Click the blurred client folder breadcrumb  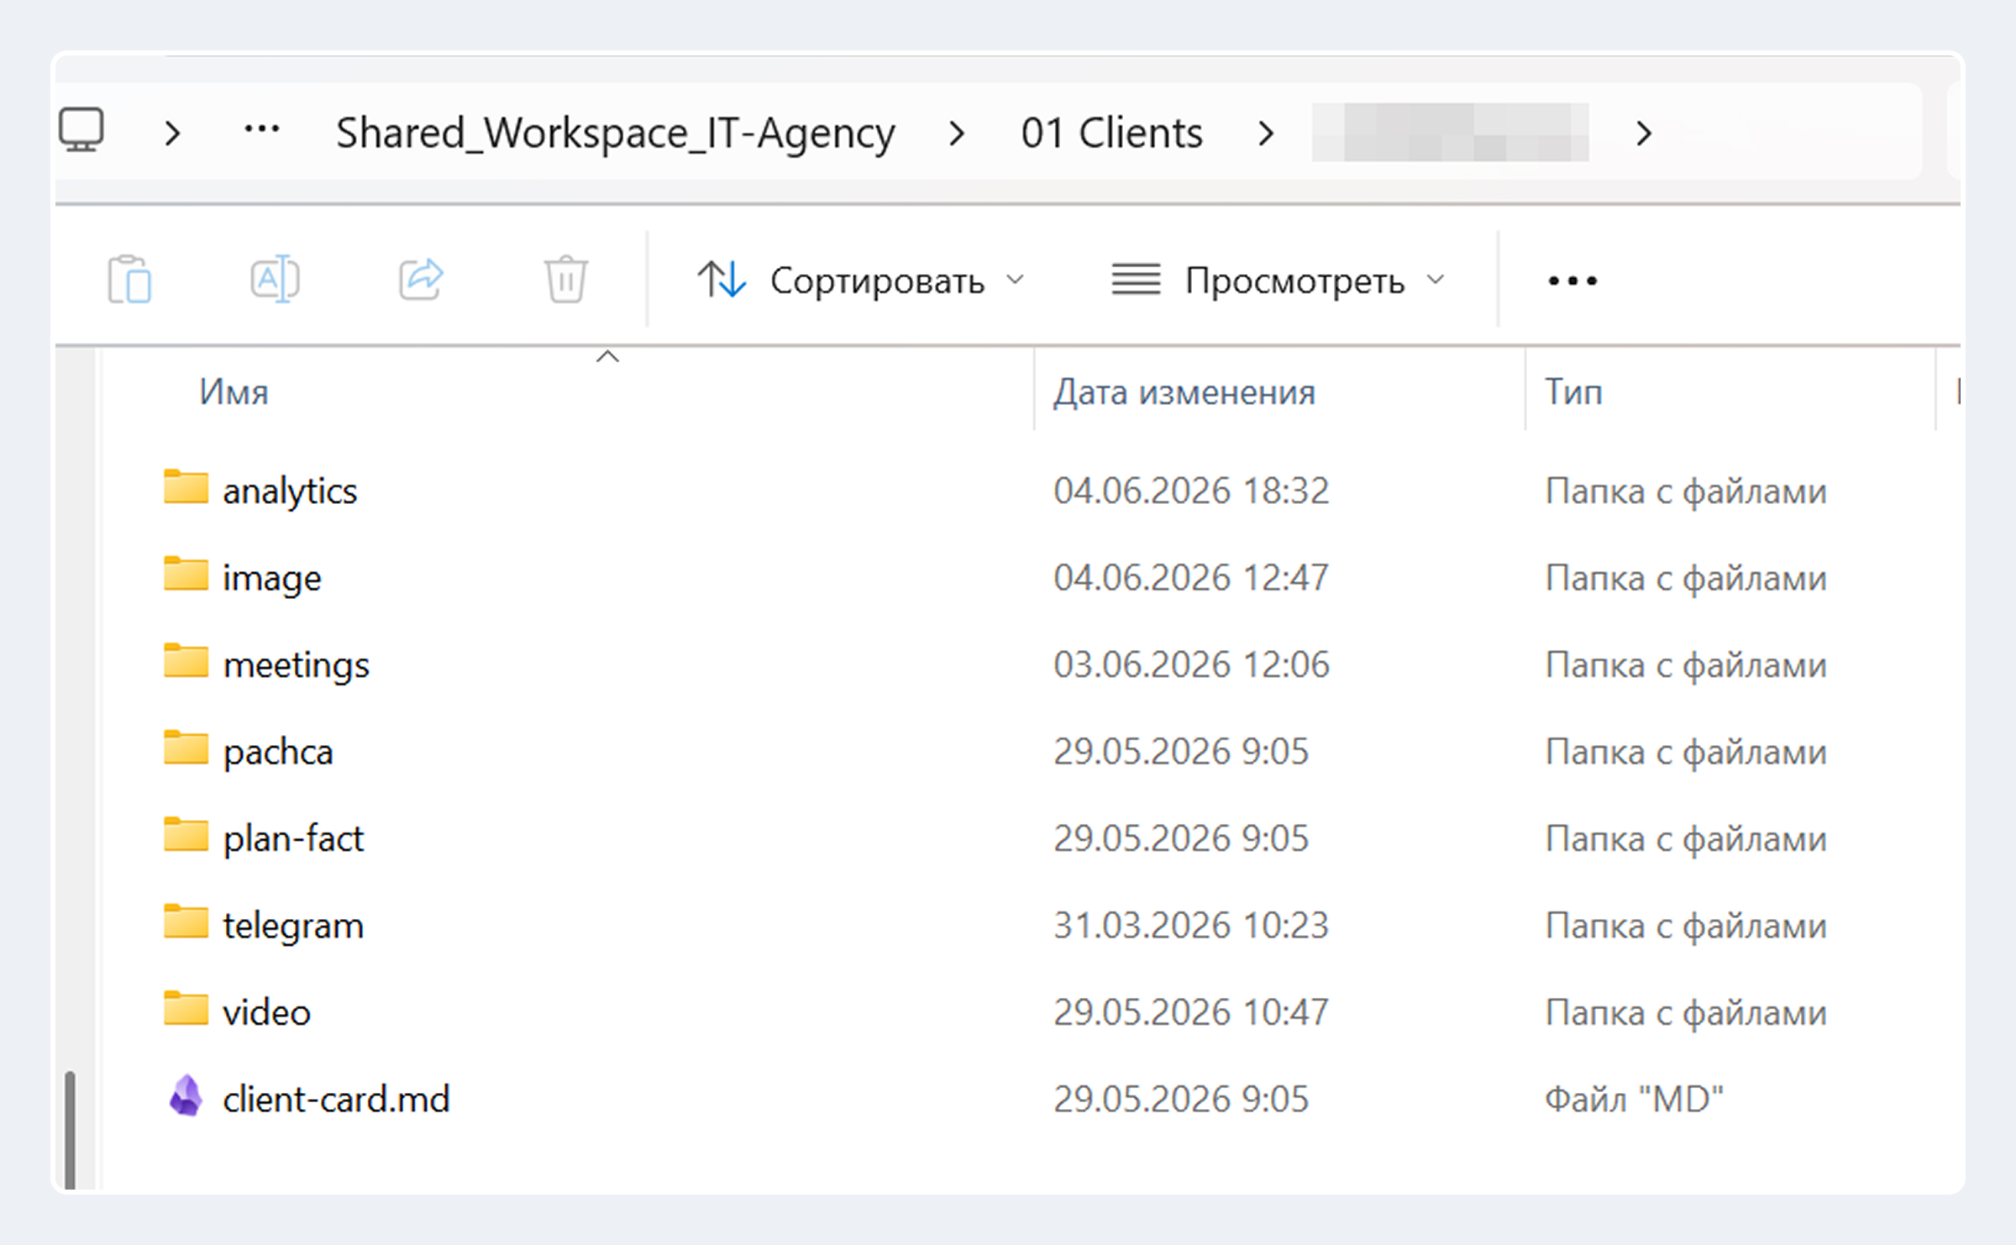[x=1450, y=132]
